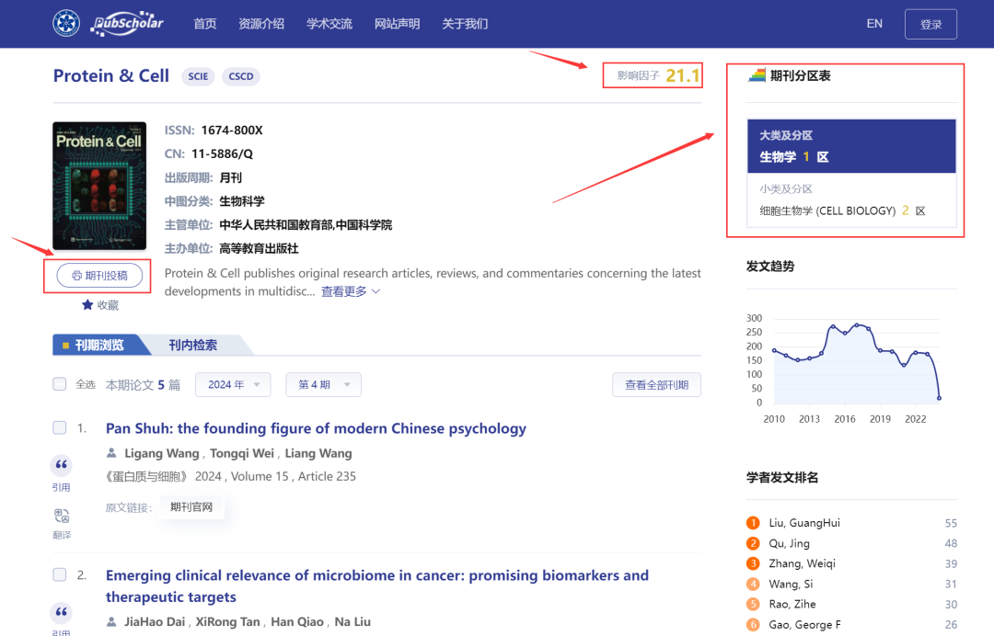The image size is (994, 636).
Task: Click scholar name Zhang, Weiqi
Action: (x=802, y=563)
